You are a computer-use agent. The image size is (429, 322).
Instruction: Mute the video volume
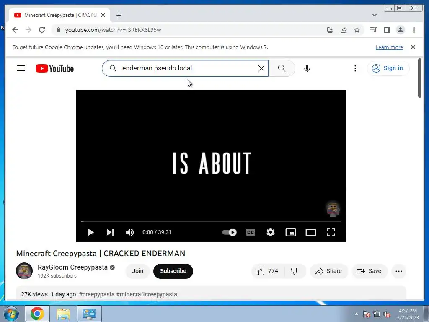(x=130, y=232)
